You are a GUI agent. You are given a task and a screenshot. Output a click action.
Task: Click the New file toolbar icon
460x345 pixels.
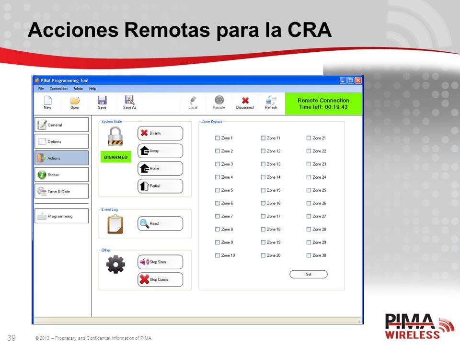coord(47,100)
